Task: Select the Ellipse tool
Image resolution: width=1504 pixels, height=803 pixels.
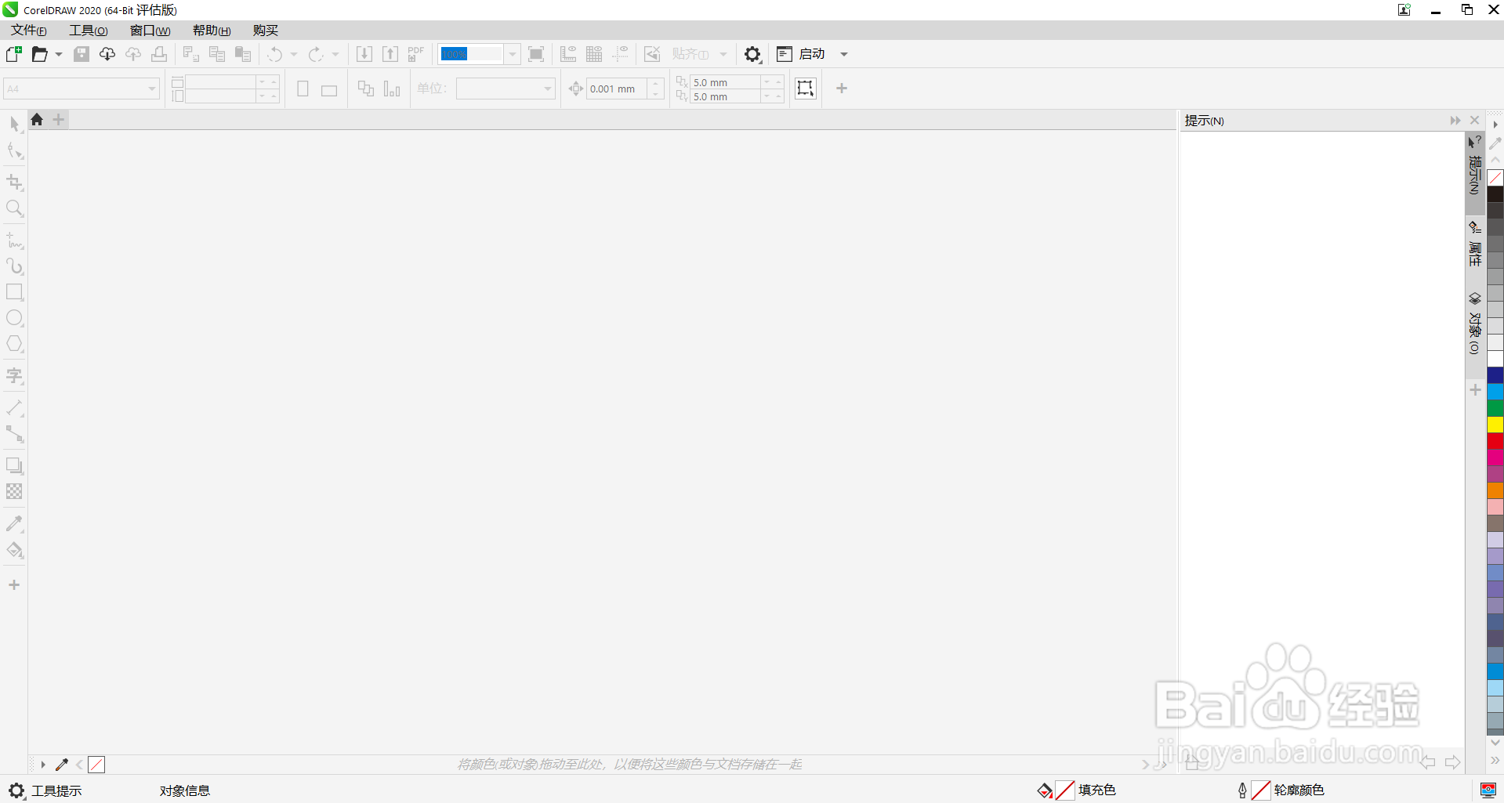Action: pos(14,318)
